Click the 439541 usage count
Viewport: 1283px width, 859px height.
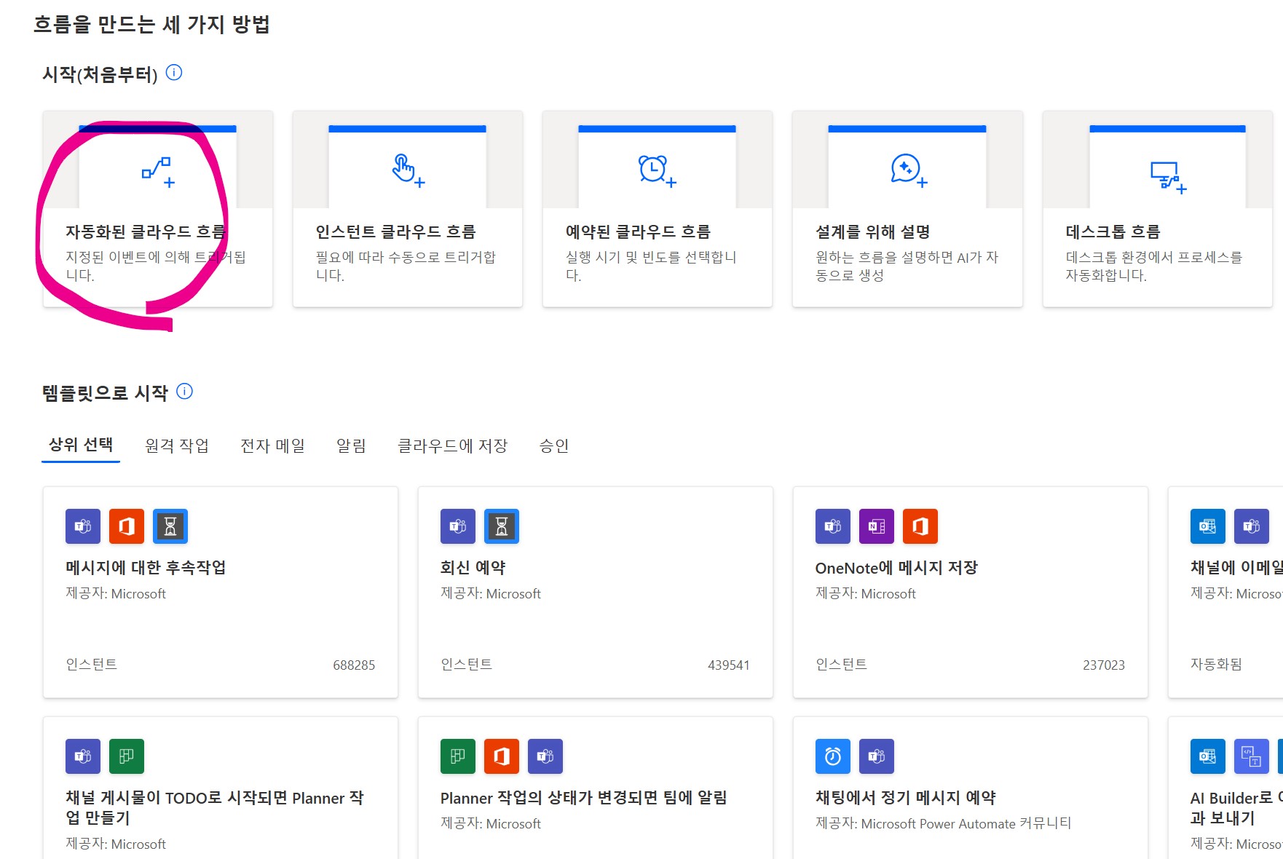(x=729, y=665)
